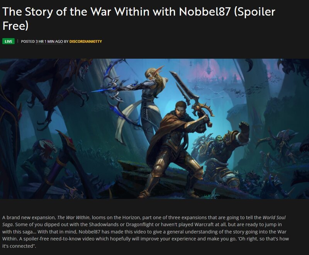Open the article title headline
This screenshot has width=309, height=255.
139,19
